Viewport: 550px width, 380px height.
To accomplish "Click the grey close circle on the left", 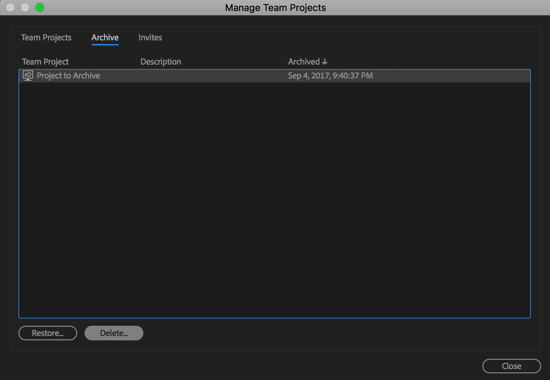I will pos(10,7).
